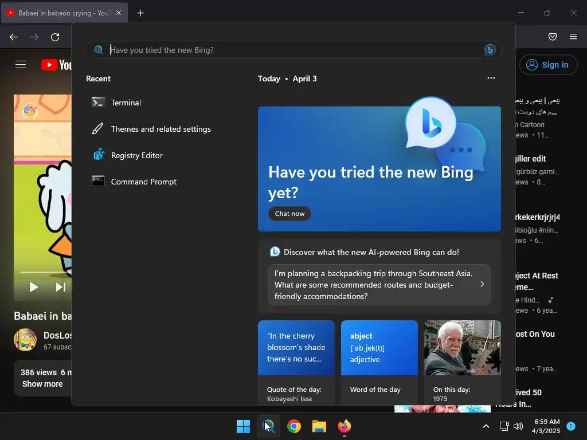Open the Hours In... suggested video thumbnail
The height and width of the screenshot is (440, 587).
tap(443, 409)
